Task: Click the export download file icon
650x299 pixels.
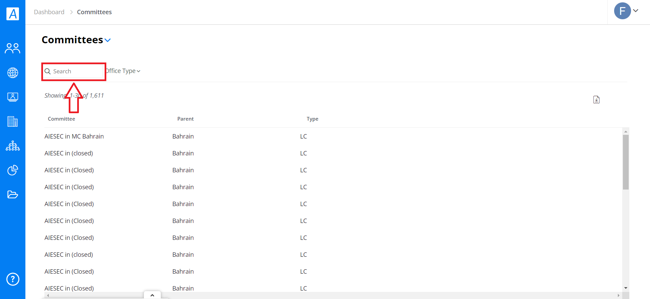Action: pyautogui.click(x=597, y=100)
